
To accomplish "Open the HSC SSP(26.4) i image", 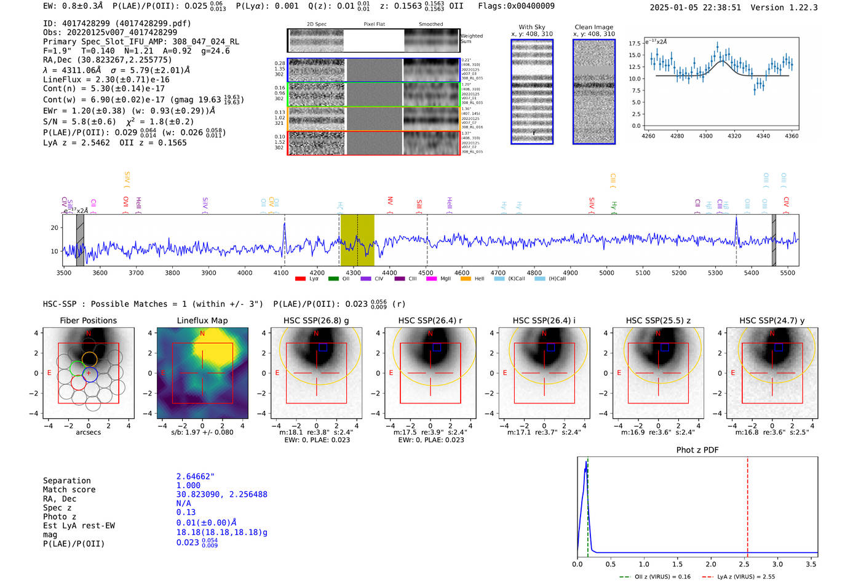I will (544, 373).
